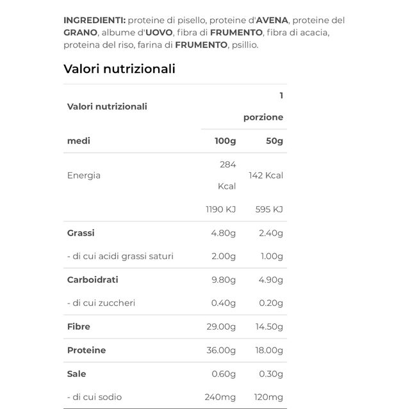
Task: Click the "595 KJ" value
Action: tap(268, 209)
